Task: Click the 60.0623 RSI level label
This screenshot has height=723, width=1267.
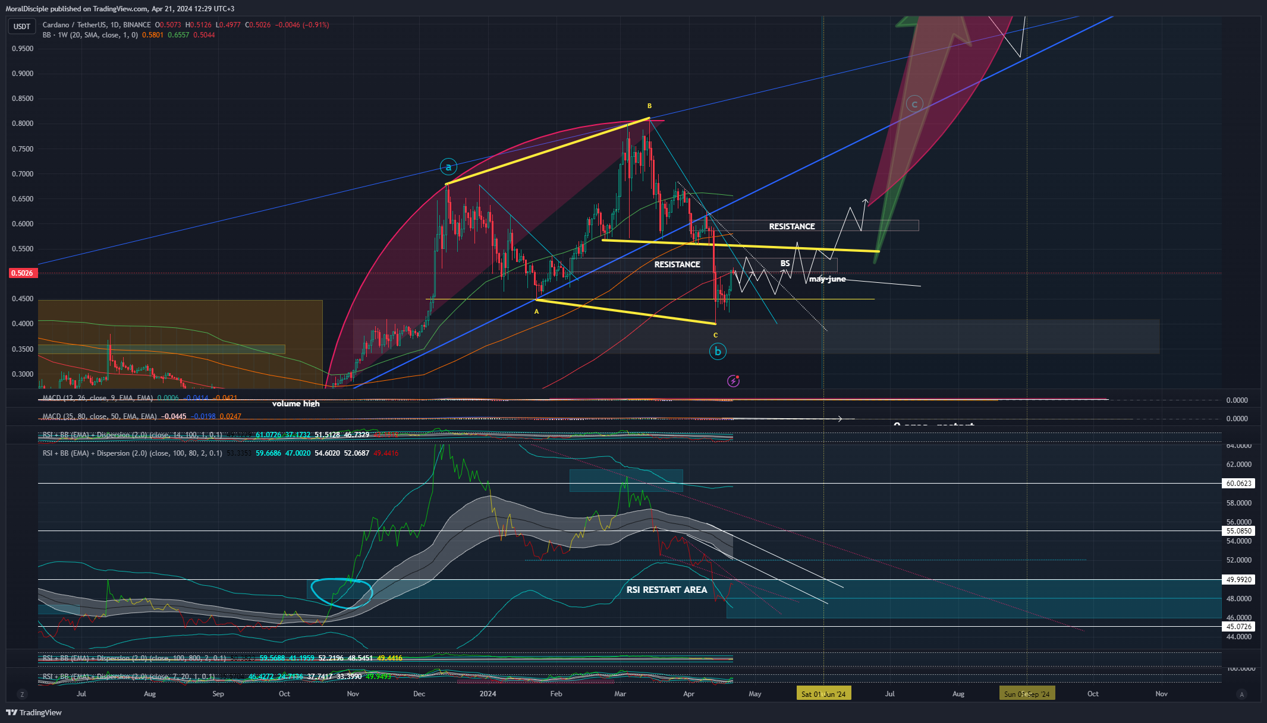Action: [x=1239, y=484]
